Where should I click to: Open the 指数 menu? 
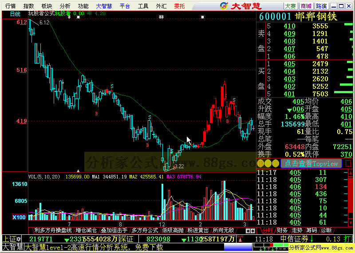[x=28, y=6]
